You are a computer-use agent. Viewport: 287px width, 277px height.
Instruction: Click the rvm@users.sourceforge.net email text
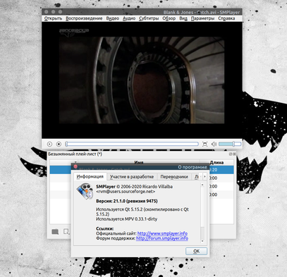[x=126, y=192]
